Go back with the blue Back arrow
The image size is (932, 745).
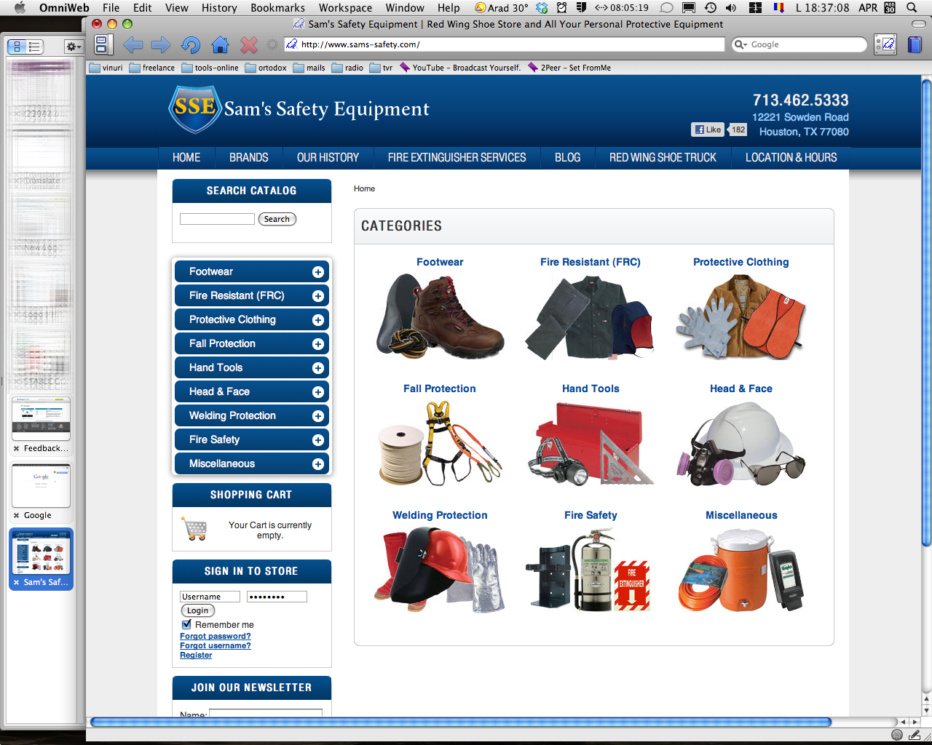coord(133,45)
